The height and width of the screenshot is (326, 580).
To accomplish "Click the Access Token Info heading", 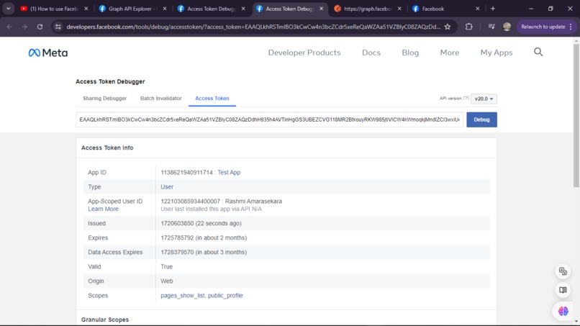I will pyautogui.click(x=107, y=148).
